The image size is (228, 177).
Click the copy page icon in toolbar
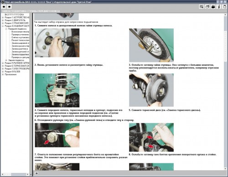(225, 7)
